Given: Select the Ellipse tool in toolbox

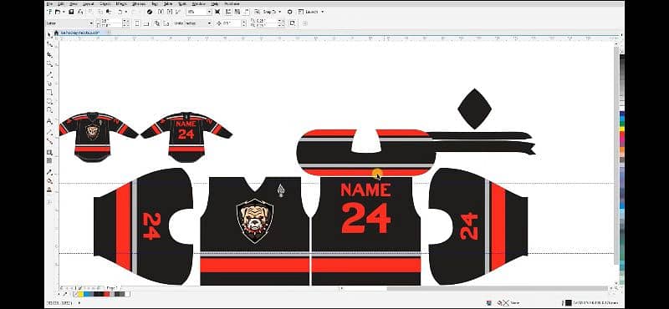Looking at the screenshot, I should click(49, 101).
